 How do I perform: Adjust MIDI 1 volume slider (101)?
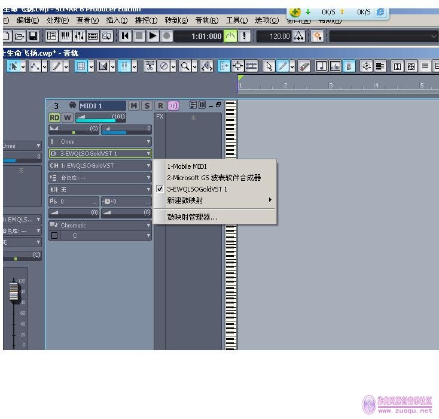[101, 118]
